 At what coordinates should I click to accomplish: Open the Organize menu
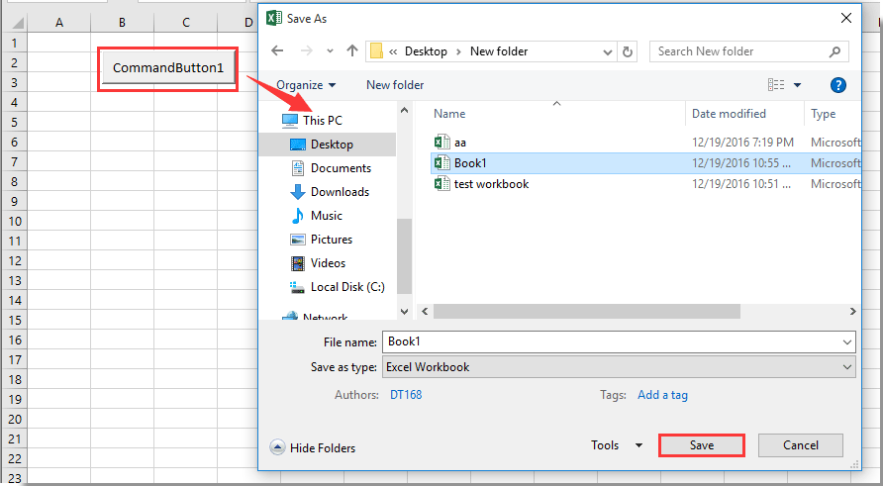point(306,85)
